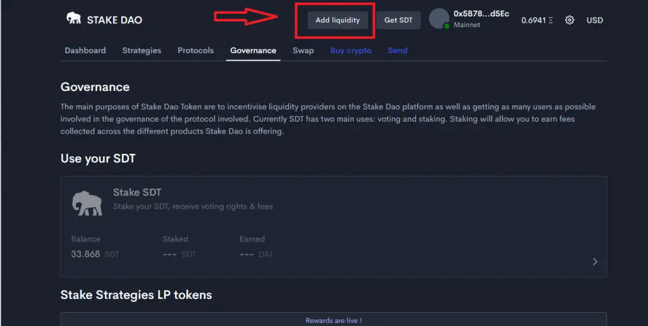Open the Buy crypto link

351,50
